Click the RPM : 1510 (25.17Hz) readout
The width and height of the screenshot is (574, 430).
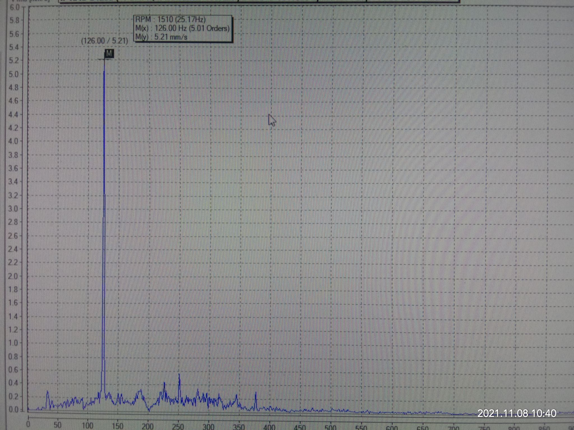(170, 20)
